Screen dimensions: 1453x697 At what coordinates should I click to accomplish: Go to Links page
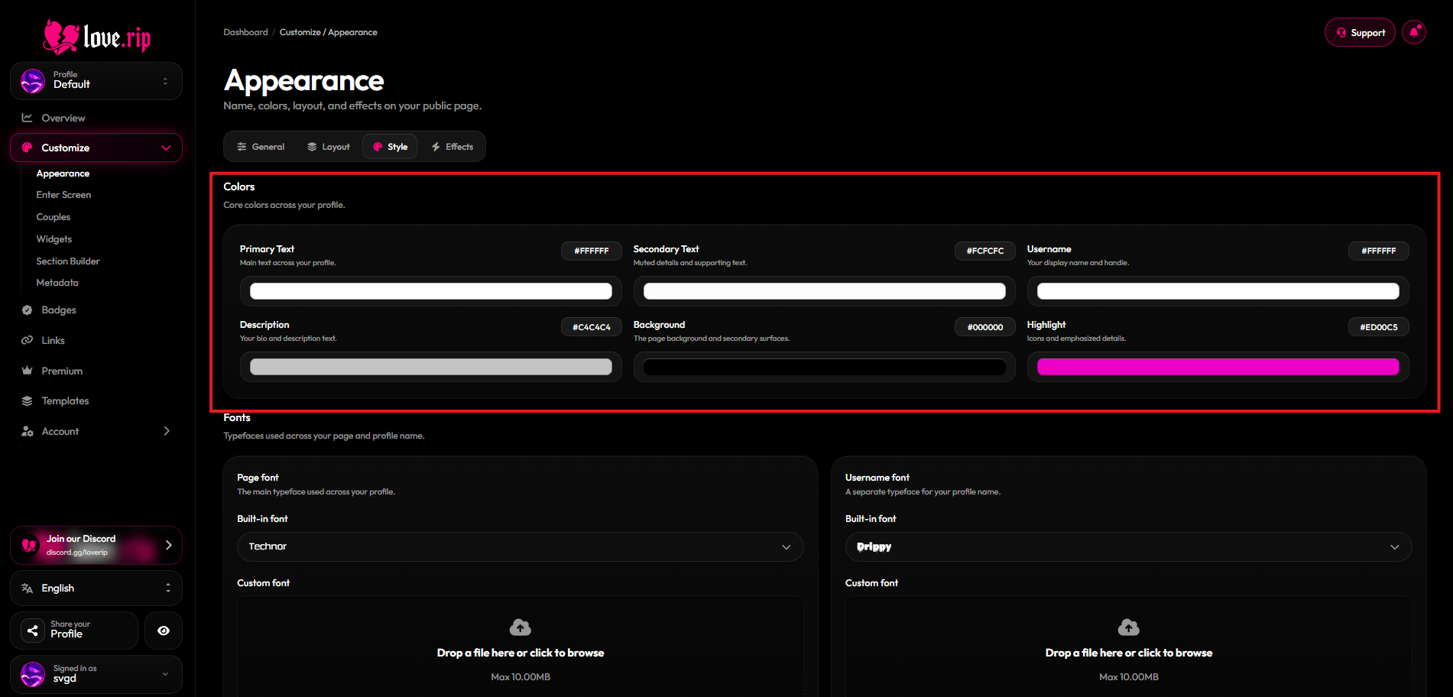[53, 340]
